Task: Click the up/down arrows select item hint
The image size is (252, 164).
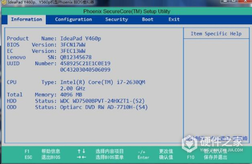Action: coord(100,151)
